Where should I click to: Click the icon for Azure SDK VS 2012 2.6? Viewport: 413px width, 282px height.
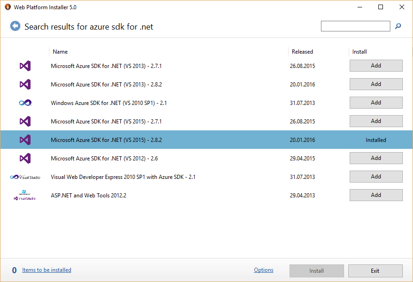pyautogui.click(x=25, y=159)
